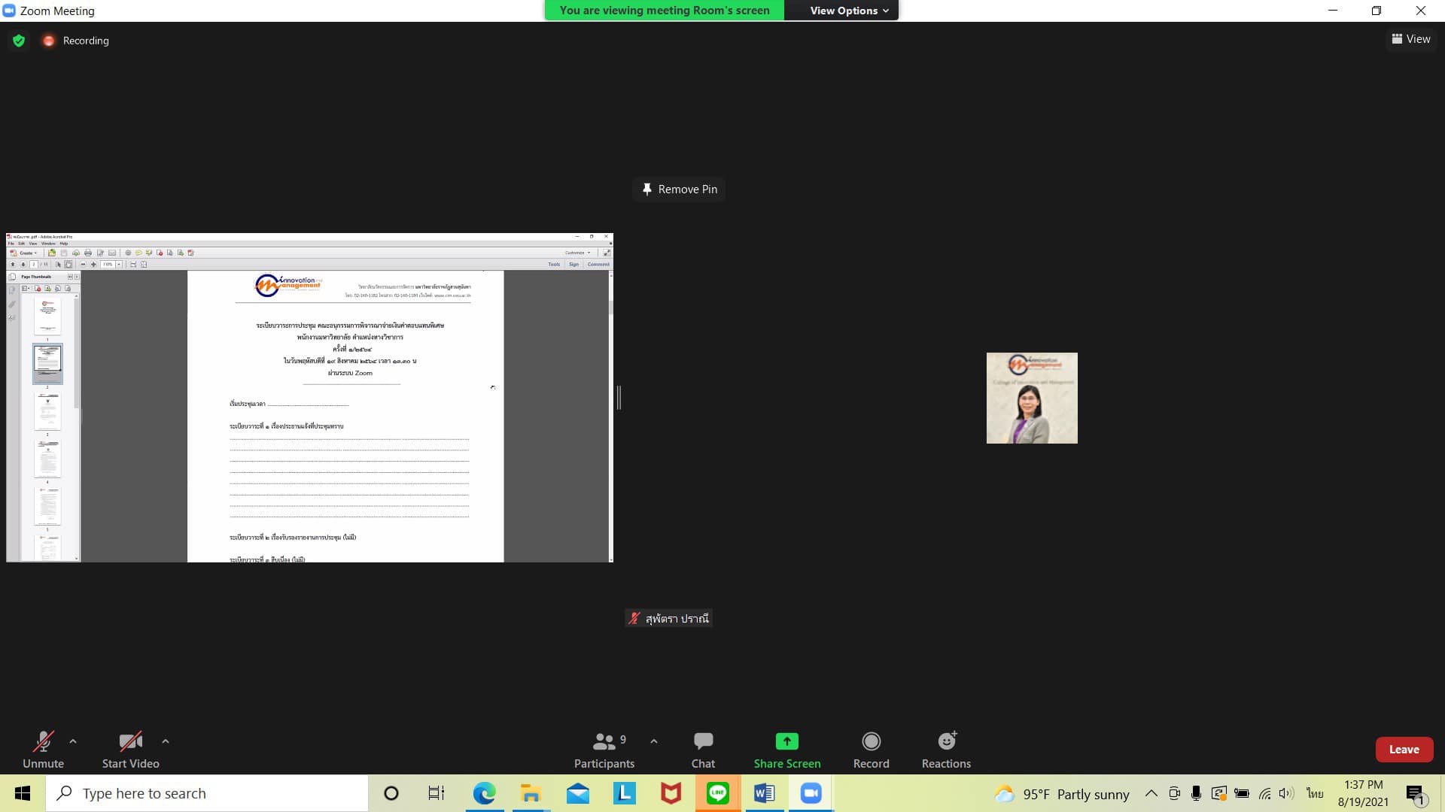Open the View layout menu
The image size is (1445, 812).
1411,39
